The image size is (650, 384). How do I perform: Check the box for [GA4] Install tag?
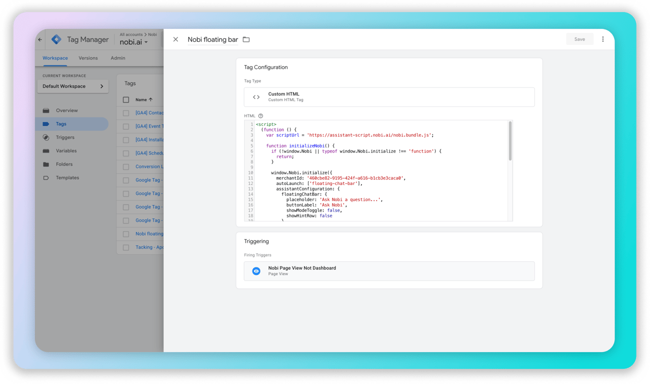tap(126, 140)
